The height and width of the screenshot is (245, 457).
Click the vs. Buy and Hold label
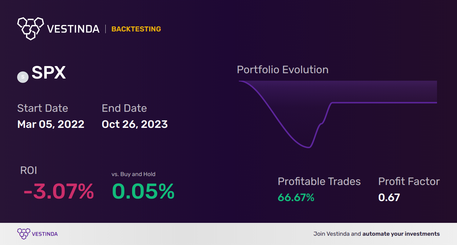click(134, 174)
